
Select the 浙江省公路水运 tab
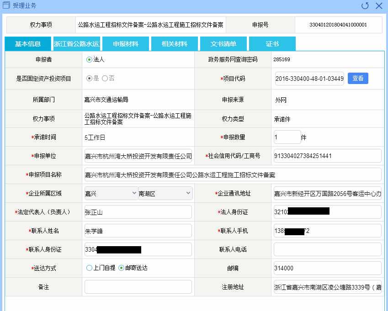pos(76,44)
